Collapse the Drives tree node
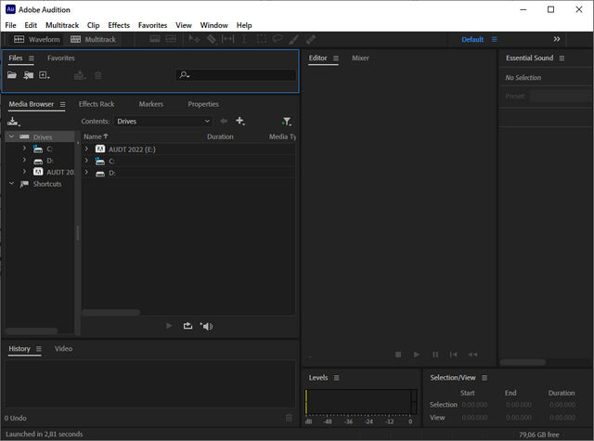Image resolution: width=594 pixels, height=441 pixels. click(x=11, y=136)
